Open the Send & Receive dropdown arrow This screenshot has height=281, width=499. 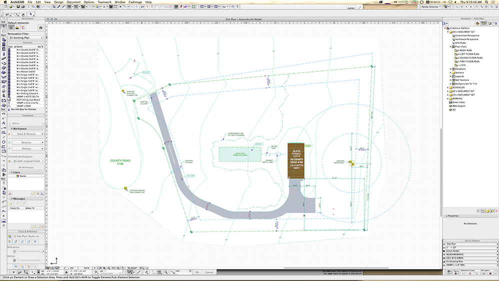point(42,134)
